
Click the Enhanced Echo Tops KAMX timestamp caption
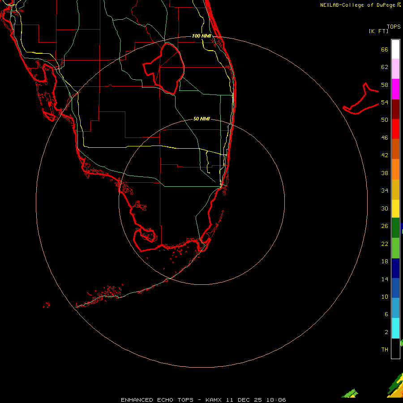pos(203,400)
